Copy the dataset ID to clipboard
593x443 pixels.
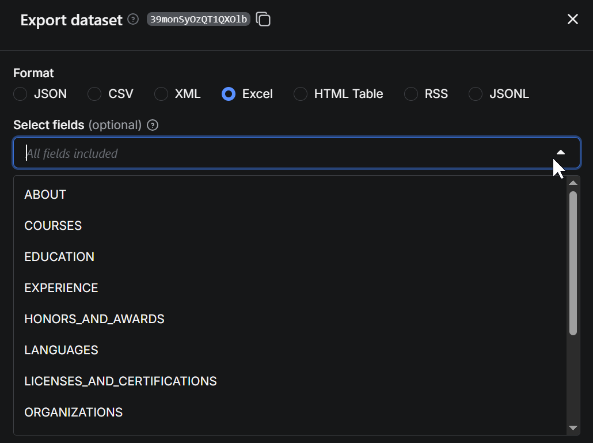[x=263, y=20]
